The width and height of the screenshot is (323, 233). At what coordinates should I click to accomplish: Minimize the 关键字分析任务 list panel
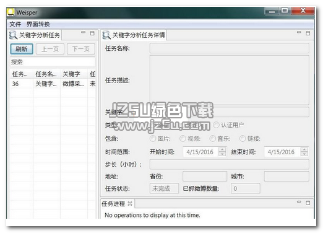pos(83,32)
